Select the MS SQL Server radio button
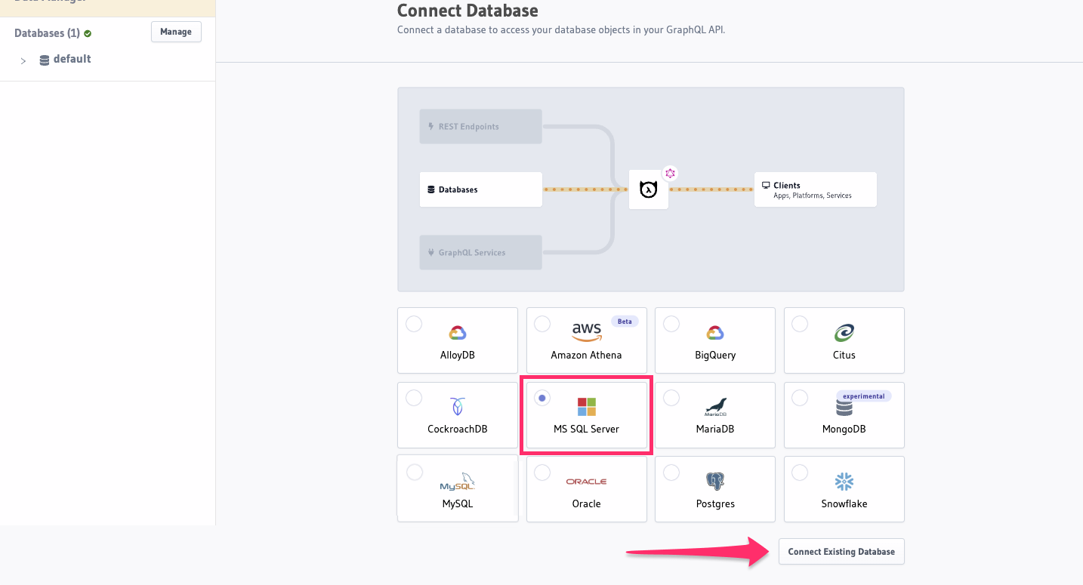1083x585 pixels. tap(542, 398)
